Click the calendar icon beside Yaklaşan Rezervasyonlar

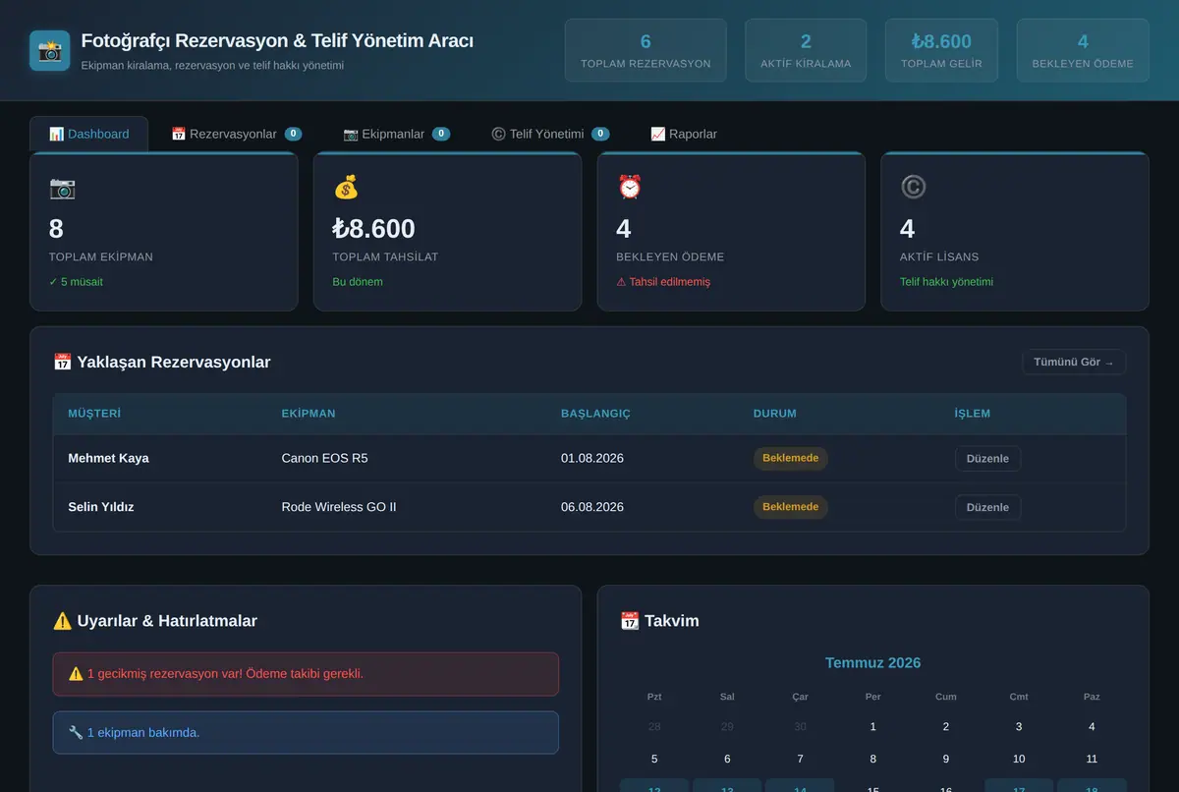(62, 362)
